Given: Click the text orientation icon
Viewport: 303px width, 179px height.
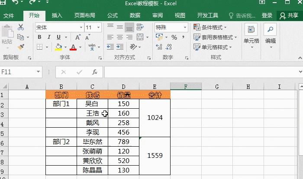Looking at the screenshot, I should tap(133, 47).
